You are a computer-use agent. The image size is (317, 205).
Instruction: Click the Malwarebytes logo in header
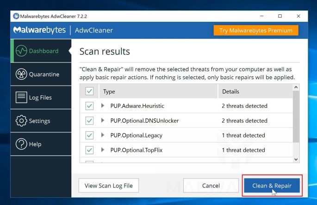point(39,30)
